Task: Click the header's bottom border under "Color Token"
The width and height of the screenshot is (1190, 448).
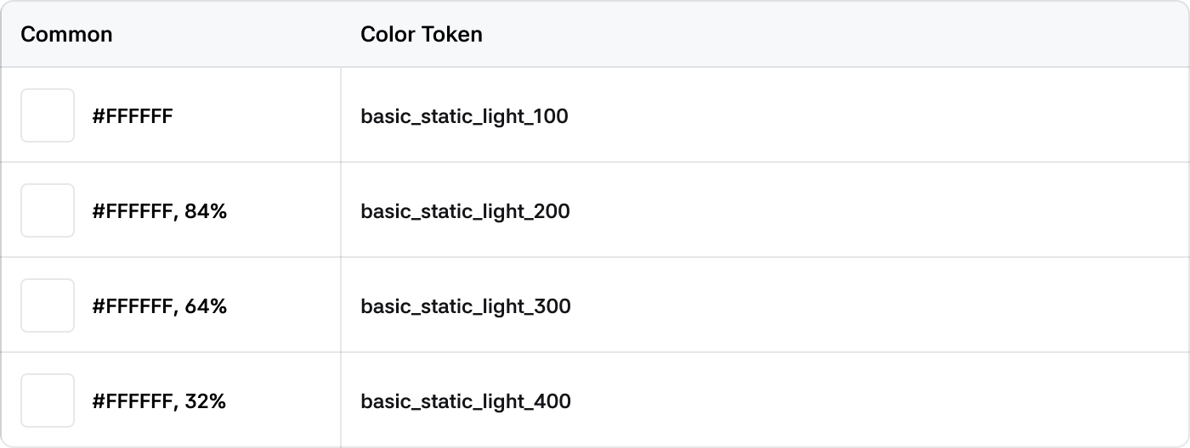Action: click(x=680, y=67)
